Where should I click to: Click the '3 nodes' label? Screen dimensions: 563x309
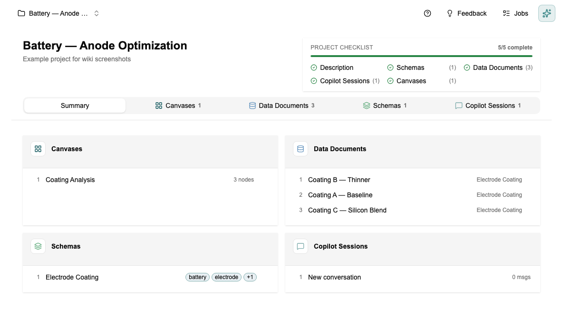pyautogui.click(x=243, y=180)
